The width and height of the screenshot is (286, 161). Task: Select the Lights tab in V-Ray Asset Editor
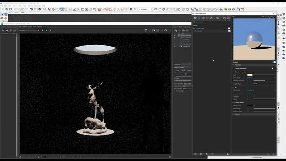pyautogui.click(x=199, y=18)
